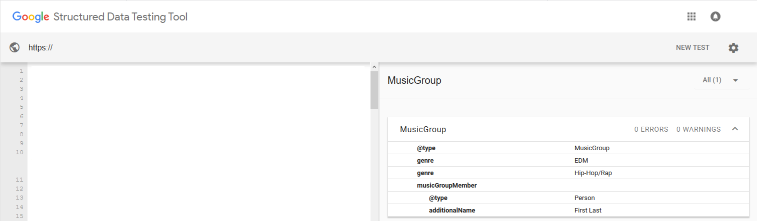Open the notifications bell
Screen dimensions: 757x221
click(715, 16)
